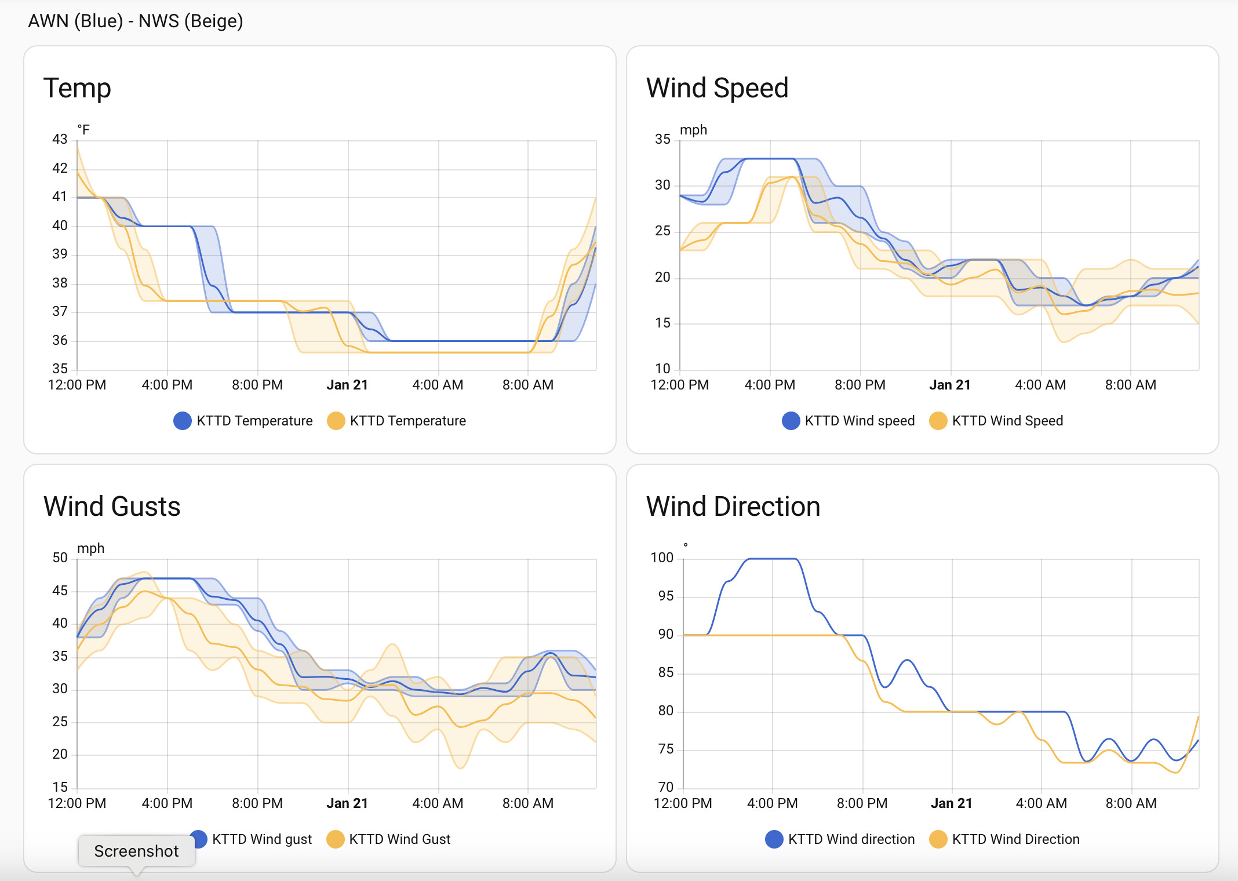Click the 'Temp' card title

[77, 88]
